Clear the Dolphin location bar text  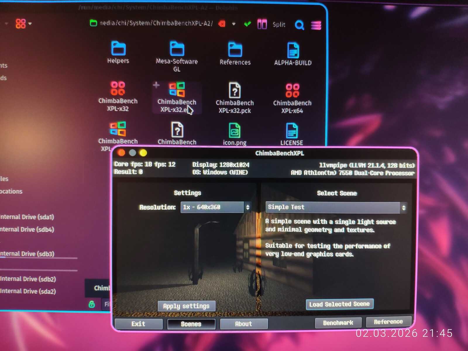pos(222,24)
